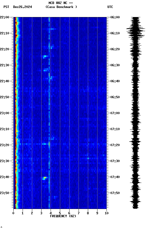Click the '7' frequency axis tick label
This screenshot has width=147, height=230.
pos(79,213)
